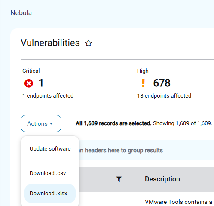214x206 pixels.
Task: Choose Update software from Actions menu
Action: [50, 149]
